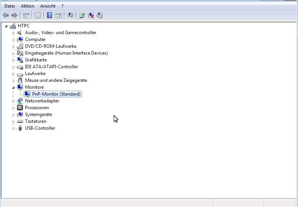This screenshot has height=207, width=298.
Task: Expand the Computer category
Action: (x=13, y=40)
